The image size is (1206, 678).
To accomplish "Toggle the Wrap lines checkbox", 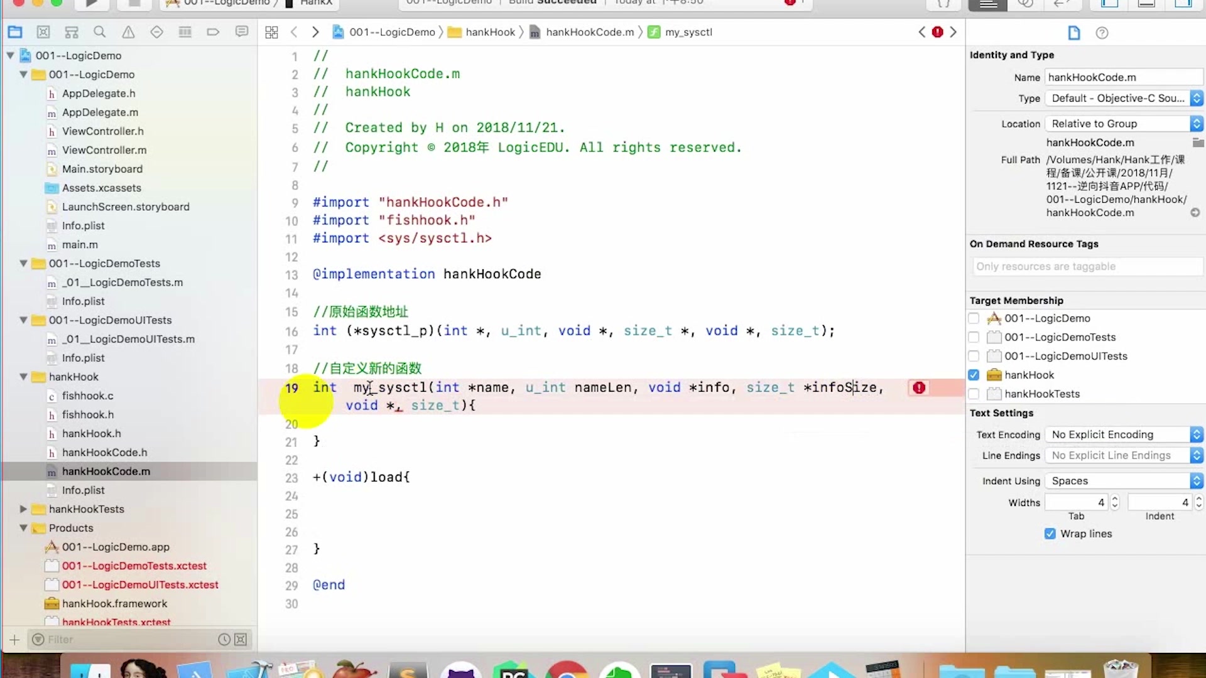I will (1050, 534).
